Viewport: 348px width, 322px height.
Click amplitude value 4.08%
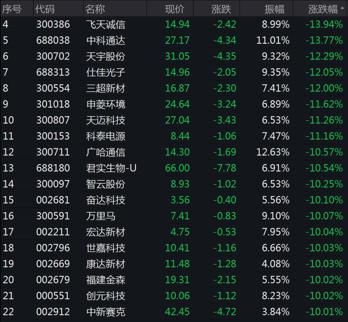pos(276,264)
